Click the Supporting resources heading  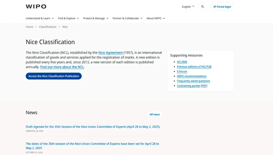click(x=186, y=55)
